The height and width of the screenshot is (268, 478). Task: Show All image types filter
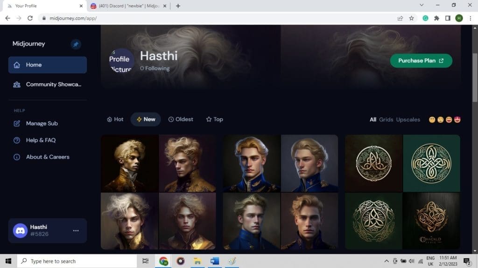point(373,120)
